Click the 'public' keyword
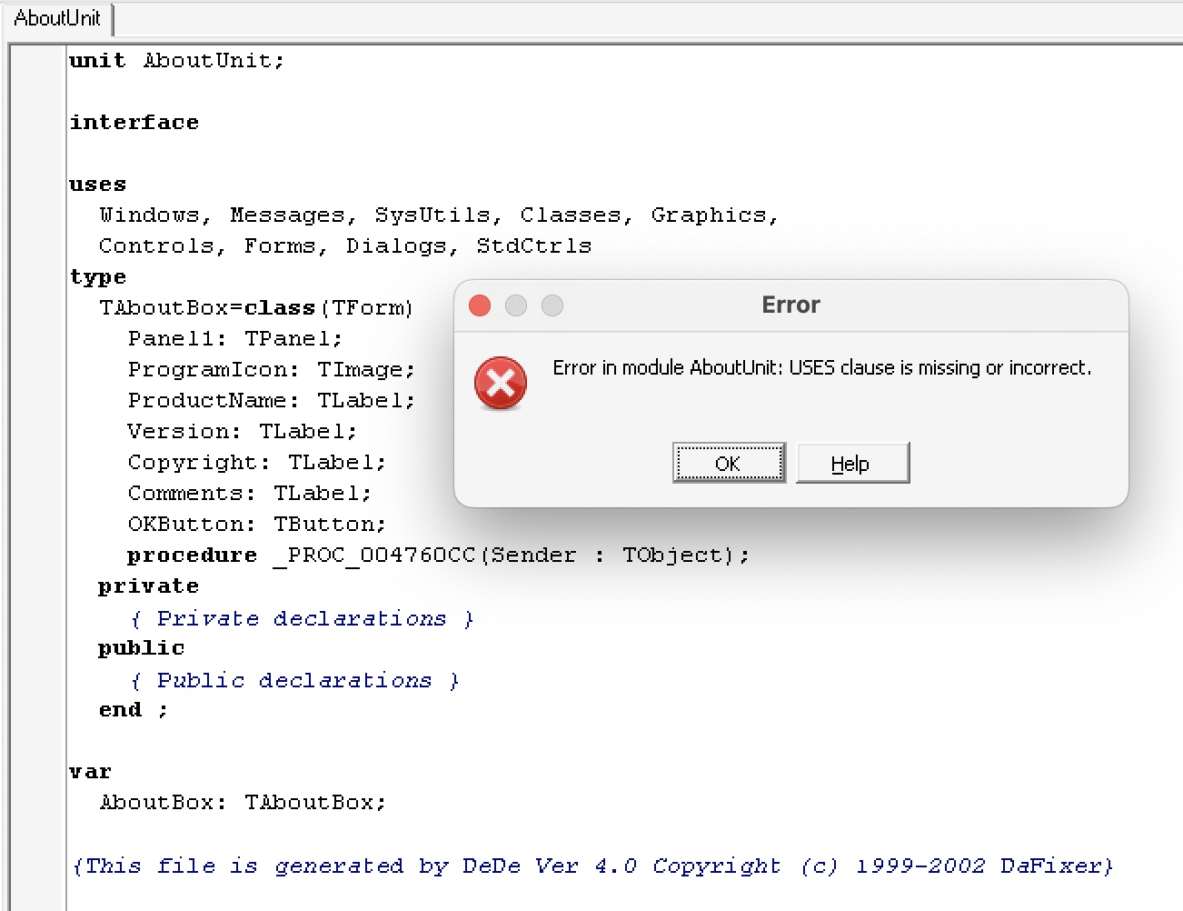The width and height of the screenshot is (1183, 911). coord(142,648)
